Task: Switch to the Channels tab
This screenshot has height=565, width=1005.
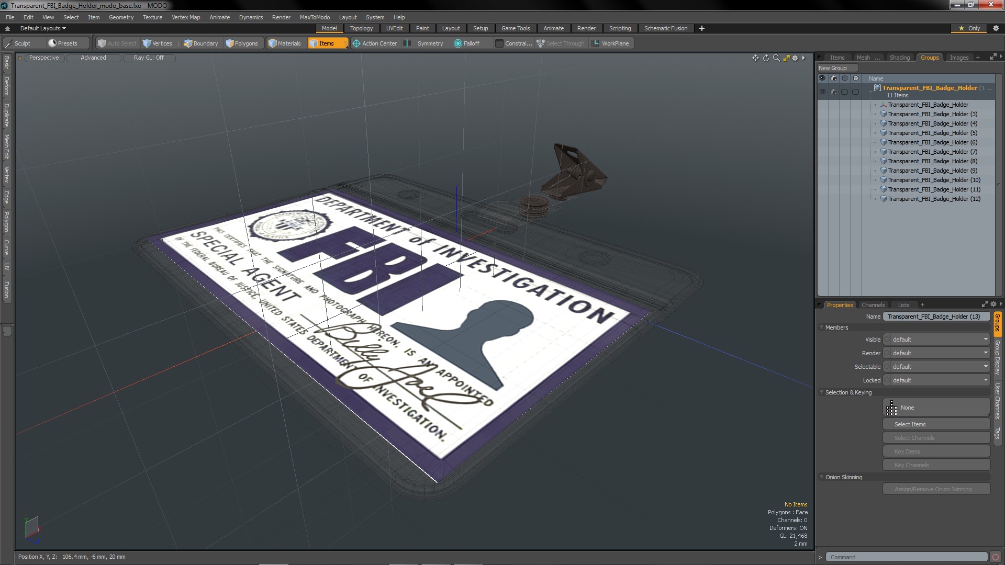Action: click(x=873, y=305)
